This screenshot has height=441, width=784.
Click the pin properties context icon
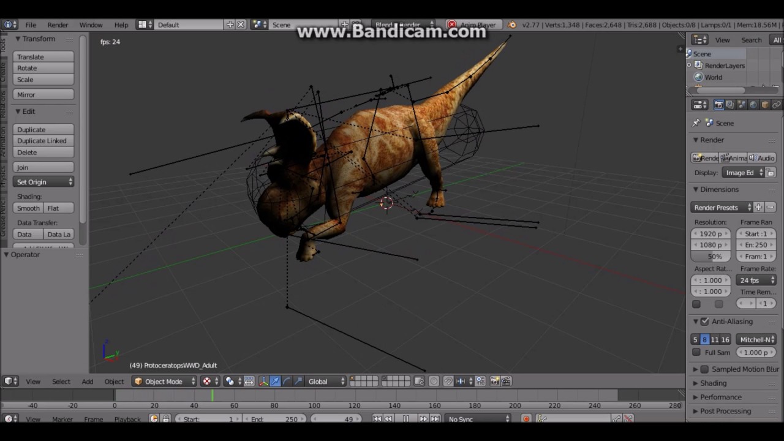[696, 123]
